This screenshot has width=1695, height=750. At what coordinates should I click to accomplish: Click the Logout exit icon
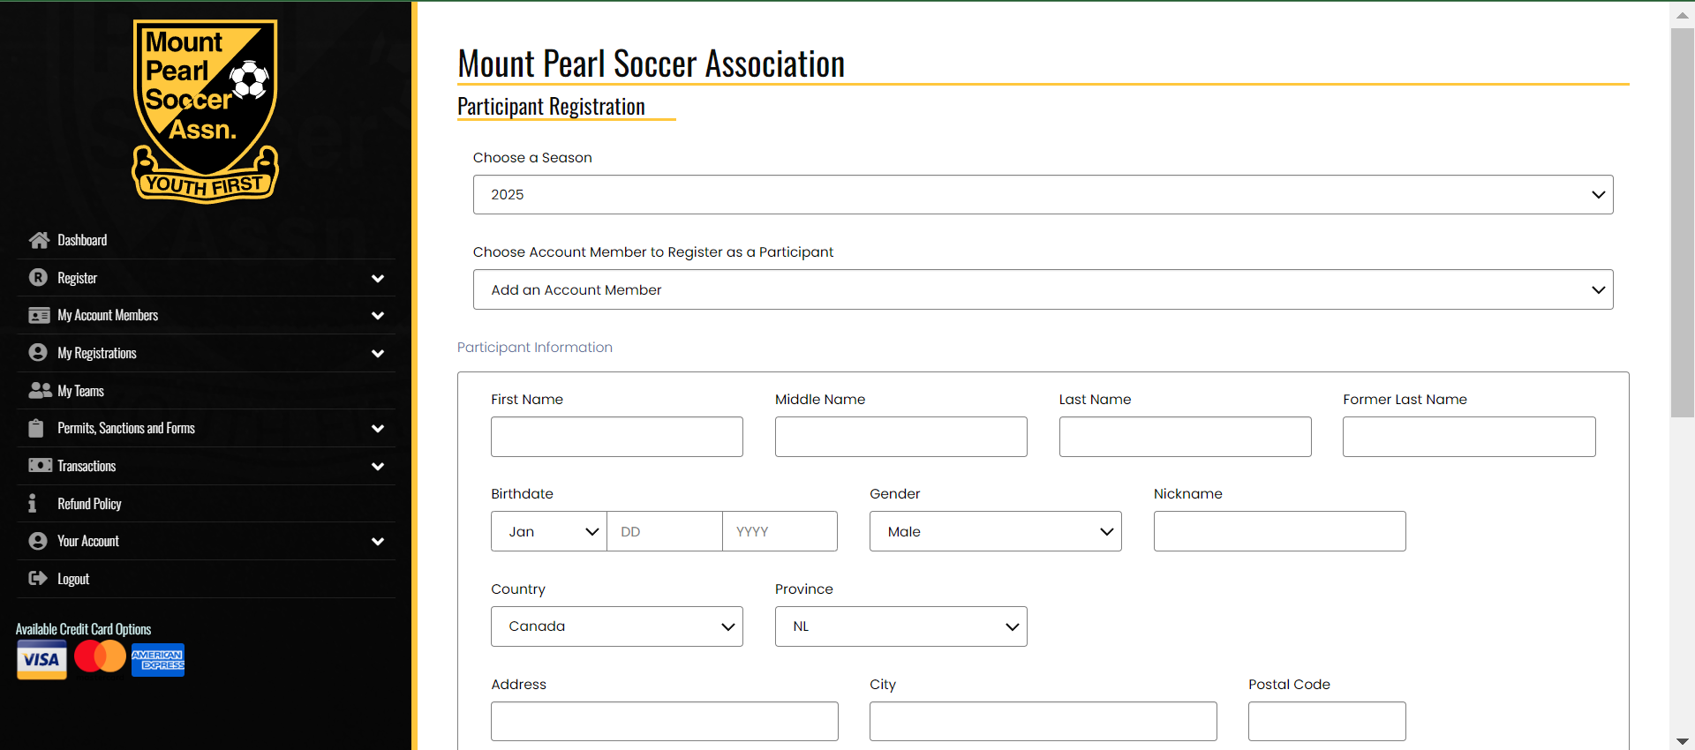tap(38, 578)
